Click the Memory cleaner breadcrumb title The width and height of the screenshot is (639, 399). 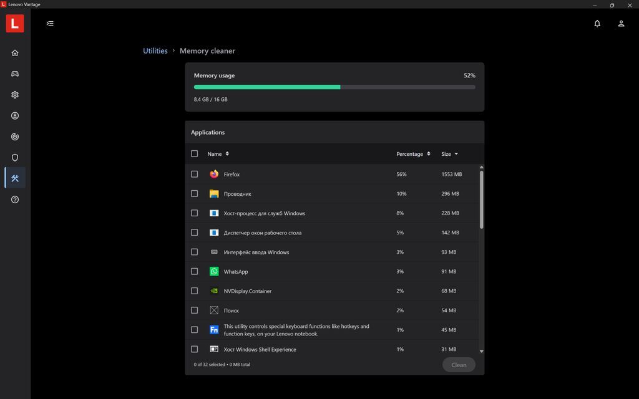(x=207, y=51)
